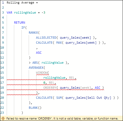123x121 pixels.
Task: Select the VAR keyword on line 3
Action: 9,13
